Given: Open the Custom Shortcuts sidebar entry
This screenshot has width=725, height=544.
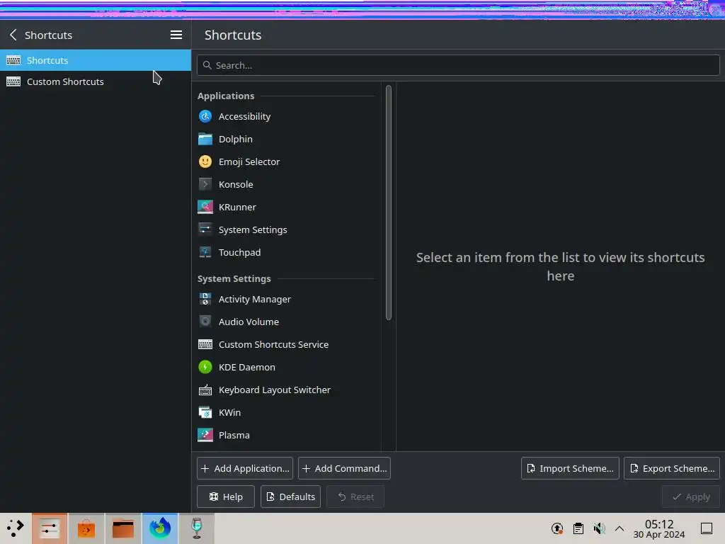Looking at the screenshot, I should click(x=96, y=81).
